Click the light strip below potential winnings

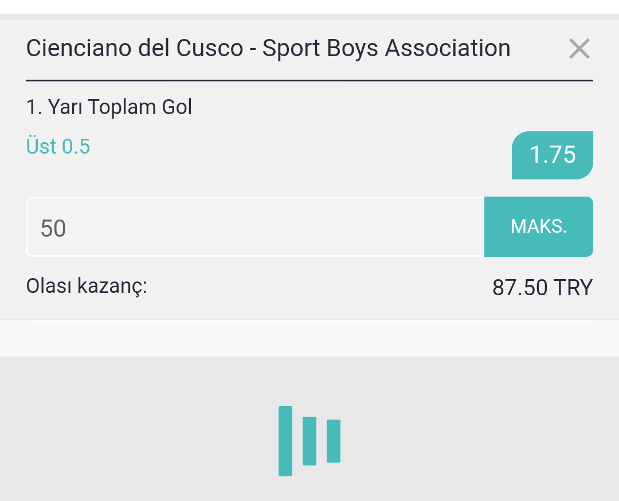click(x=309, y=339)
